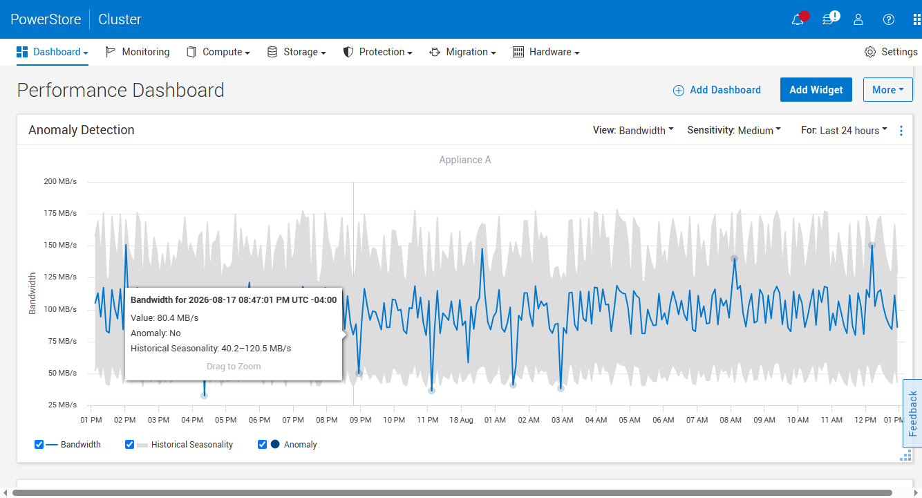Click the Dashboard grid icon

22,52
